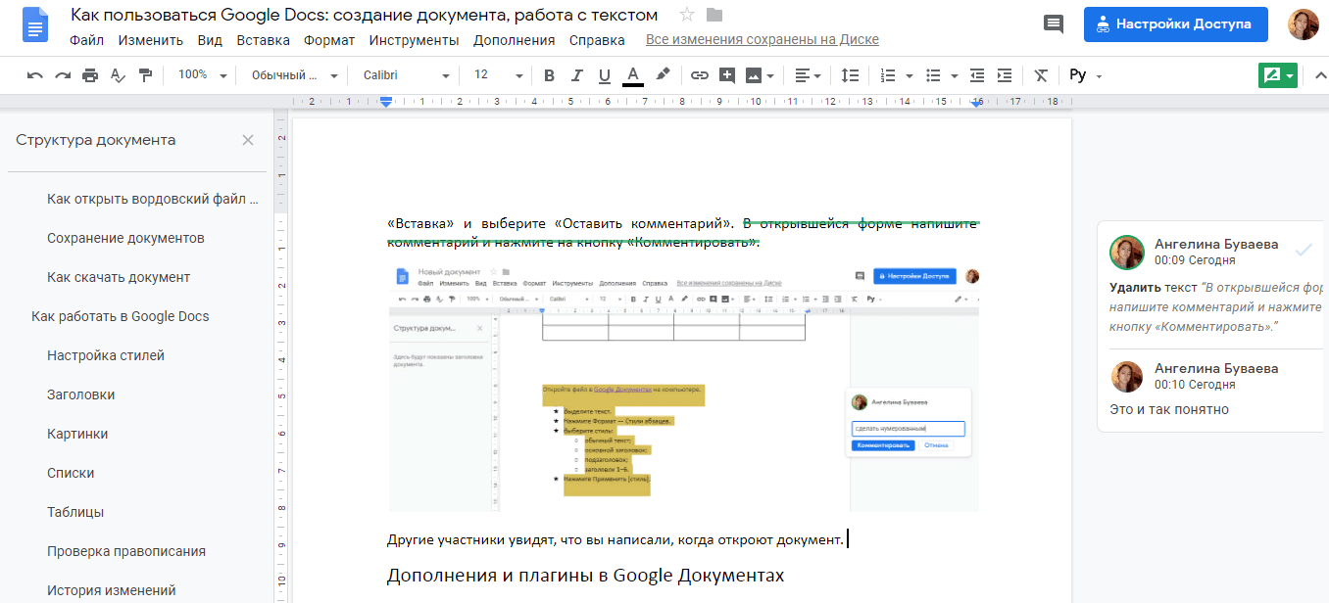Open the font size dropdown

point(495,74)
